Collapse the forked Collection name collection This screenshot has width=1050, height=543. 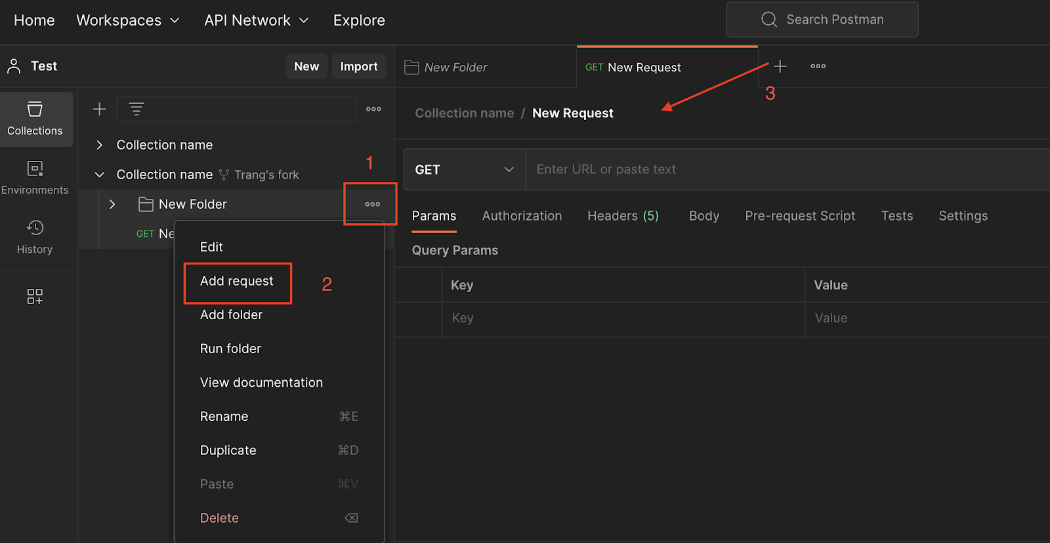pos(100,175)
